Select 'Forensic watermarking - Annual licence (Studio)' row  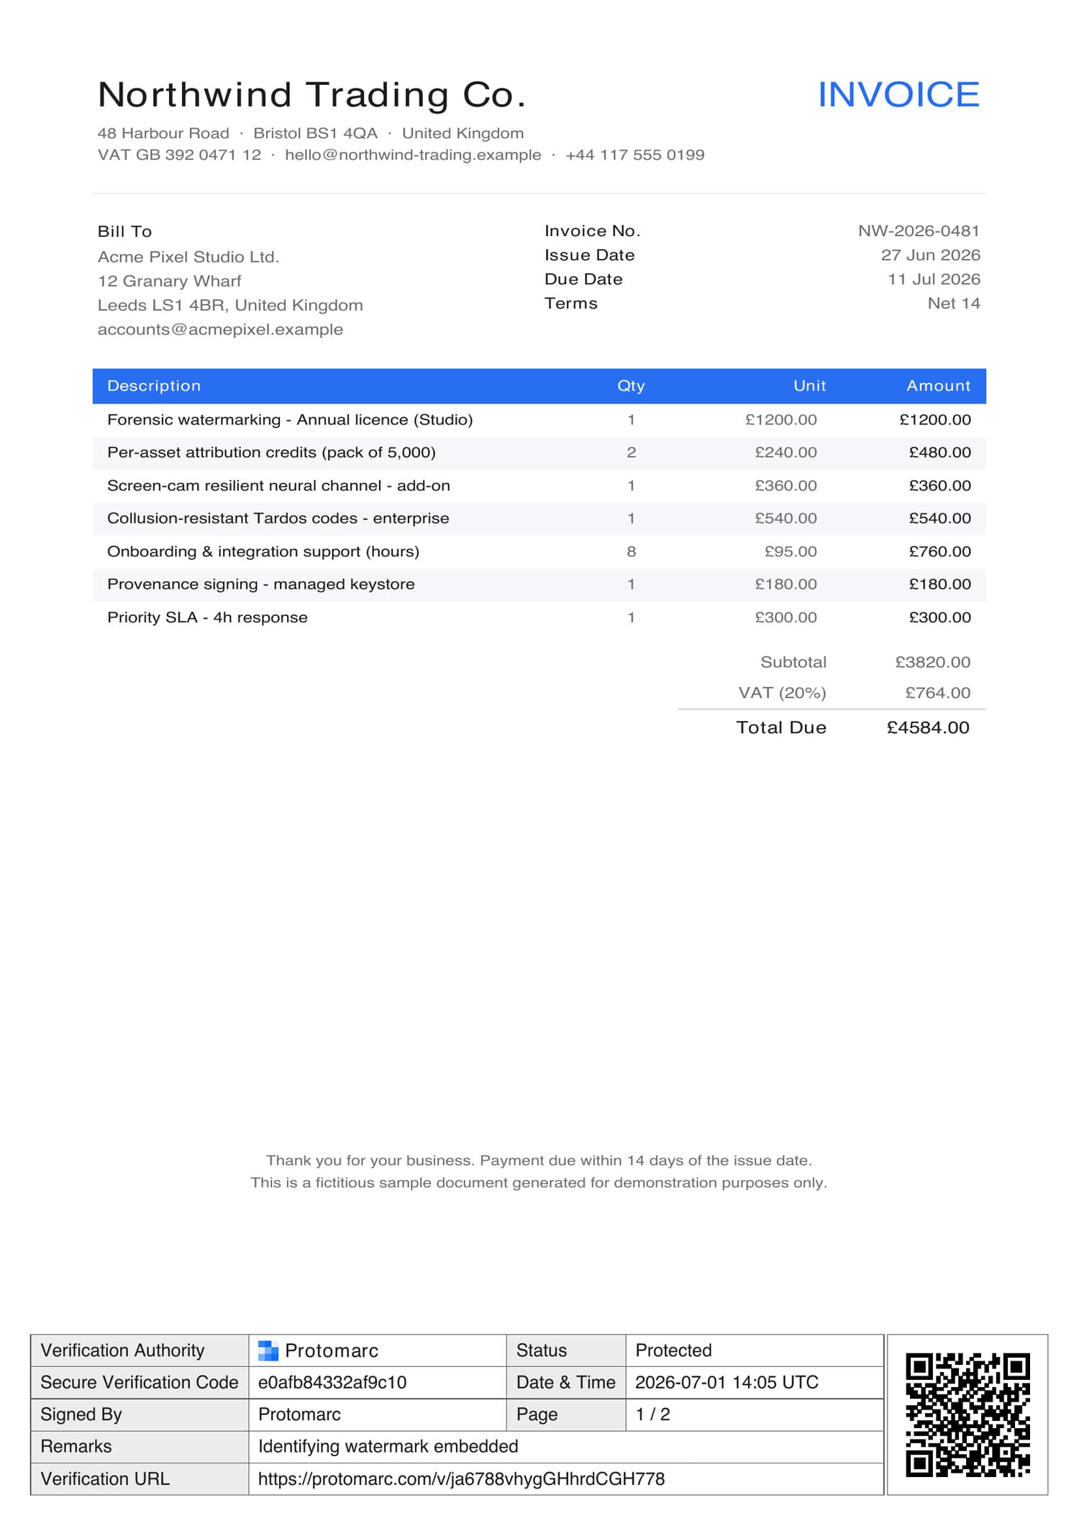pos(539,420)
